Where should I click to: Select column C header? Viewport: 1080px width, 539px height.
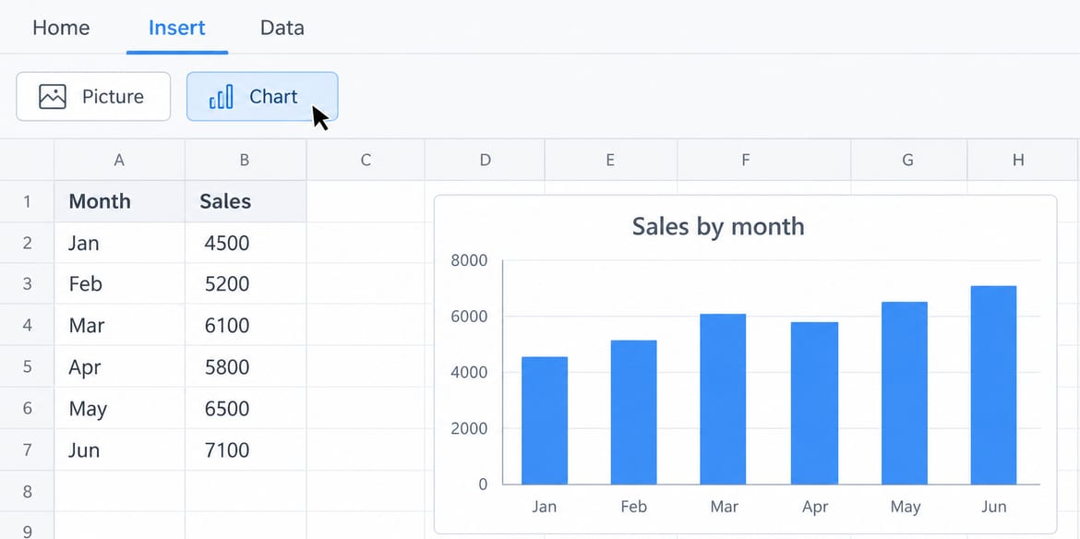click(x=365, y=160)
